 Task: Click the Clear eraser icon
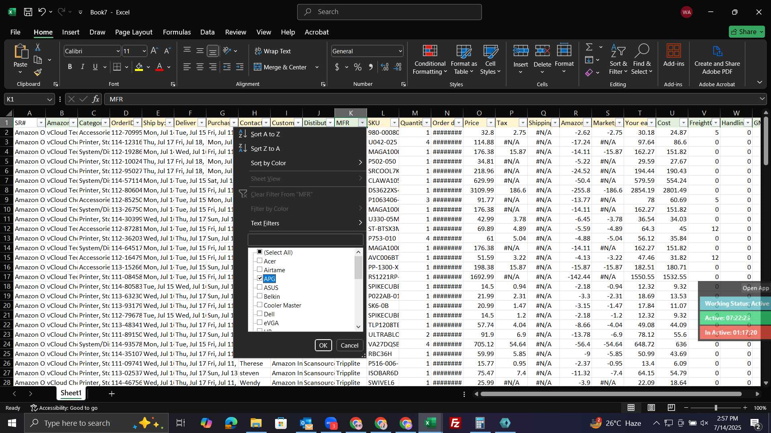589,73
